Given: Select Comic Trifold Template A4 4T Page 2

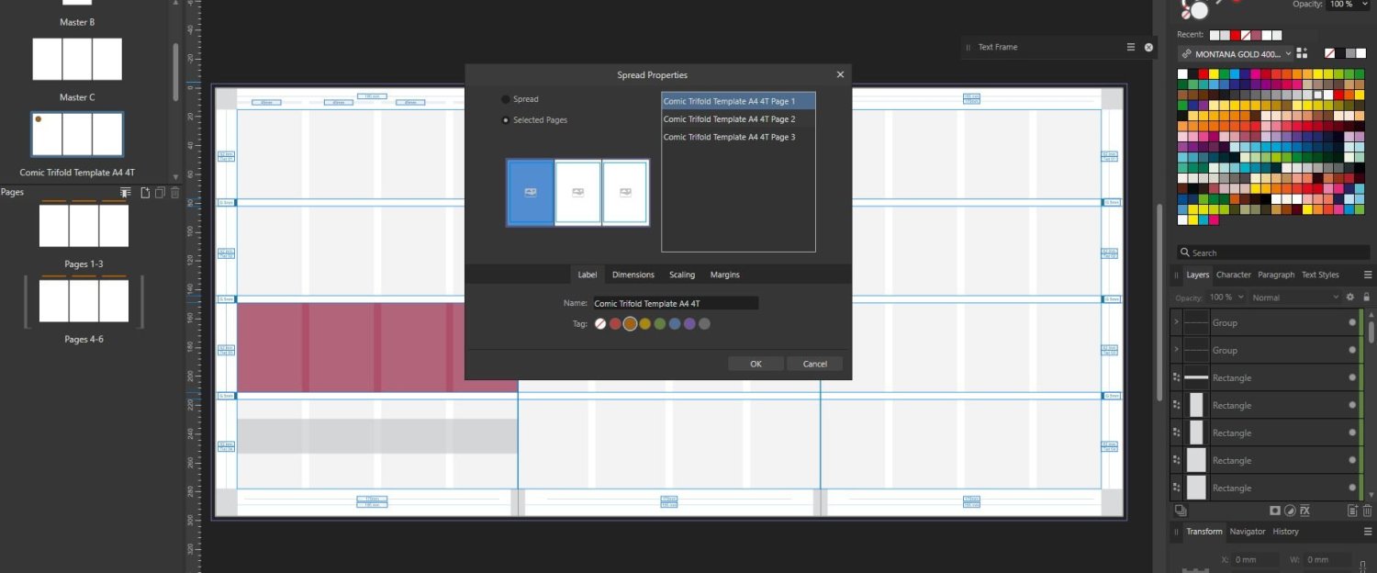Looking at the screenshot, I should pos(738,119).
